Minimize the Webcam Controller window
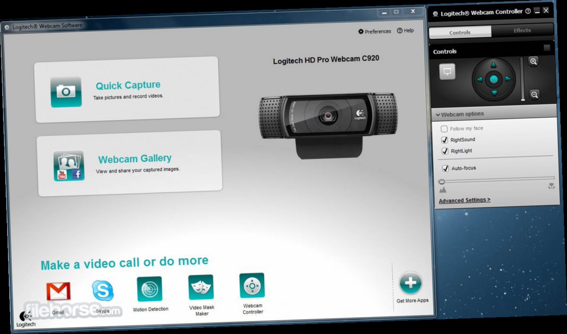 537,10
